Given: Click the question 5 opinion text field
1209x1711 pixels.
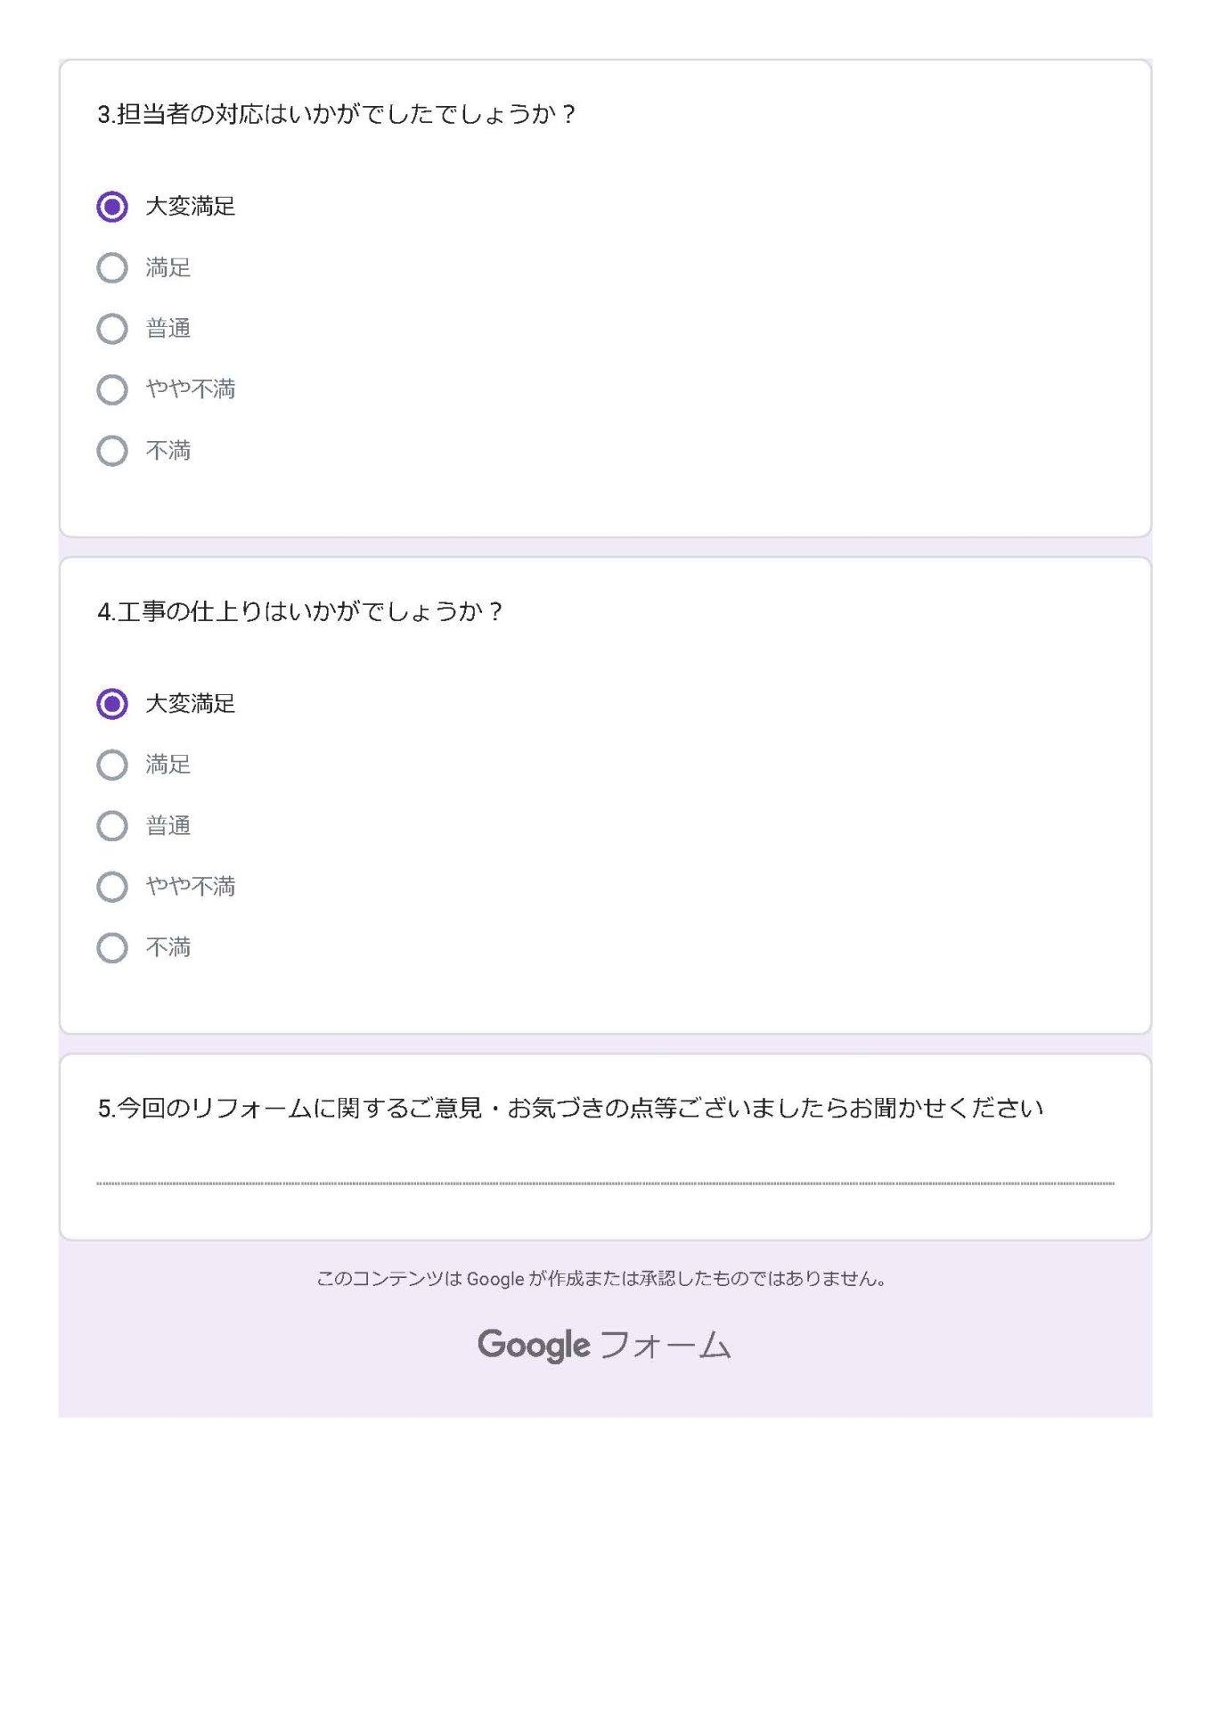Looking at the screenshot, I should [605, 1172].
